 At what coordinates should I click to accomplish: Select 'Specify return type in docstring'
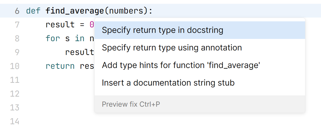(x=163, y=30)
